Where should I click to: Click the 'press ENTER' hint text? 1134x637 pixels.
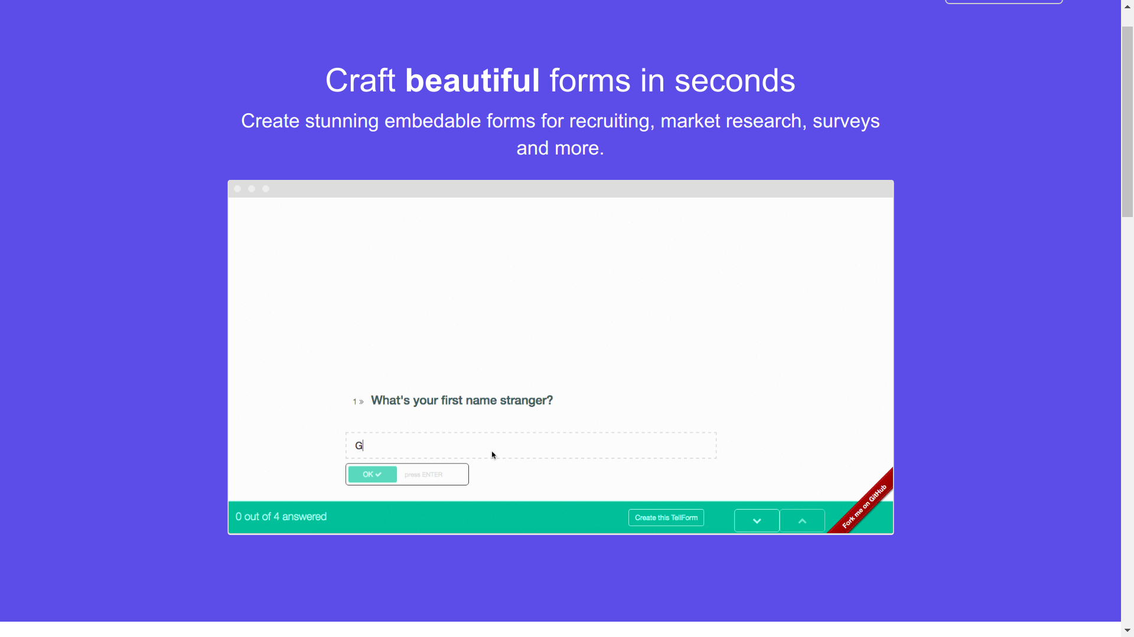point(423,475)
